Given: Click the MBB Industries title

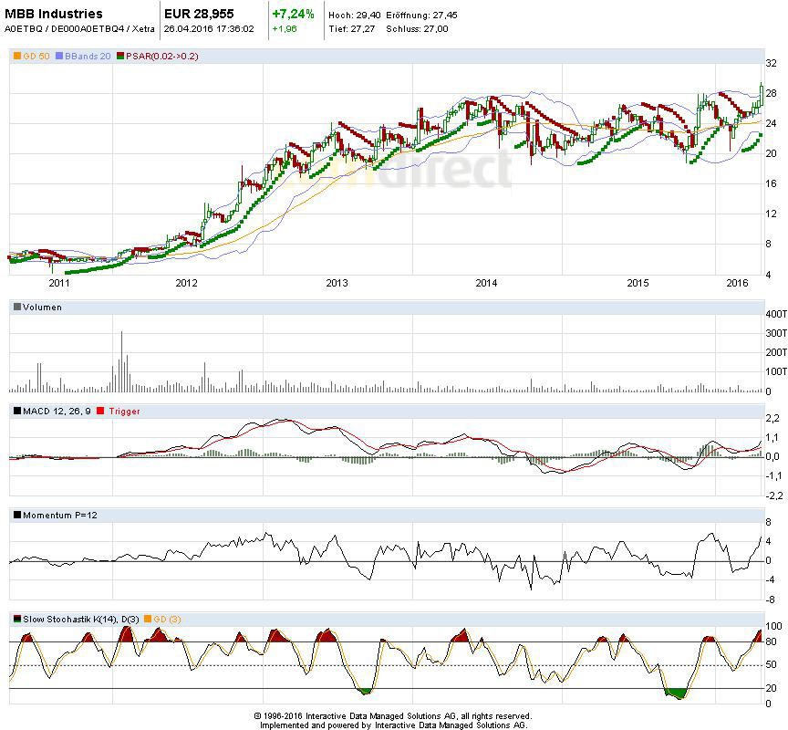Looking at the screenshot, I should pyautogui.click(x=54, y=14).
